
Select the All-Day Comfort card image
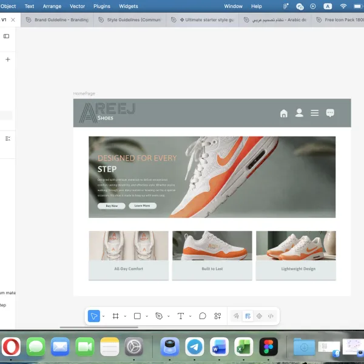[x=129, y=245]
